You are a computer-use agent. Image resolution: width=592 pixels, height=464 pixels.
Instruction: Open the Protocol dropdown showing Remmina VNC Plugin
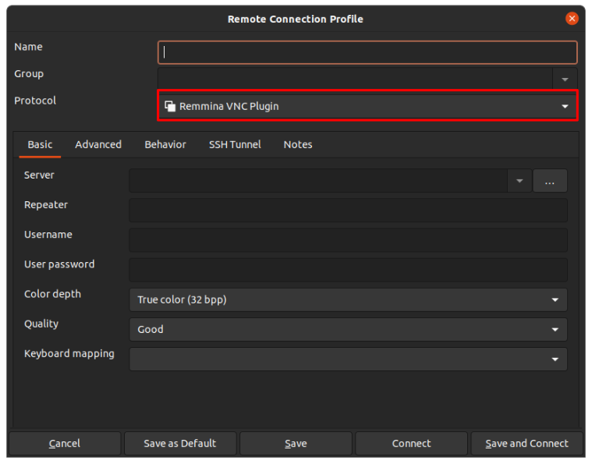(x=367, y=106)
